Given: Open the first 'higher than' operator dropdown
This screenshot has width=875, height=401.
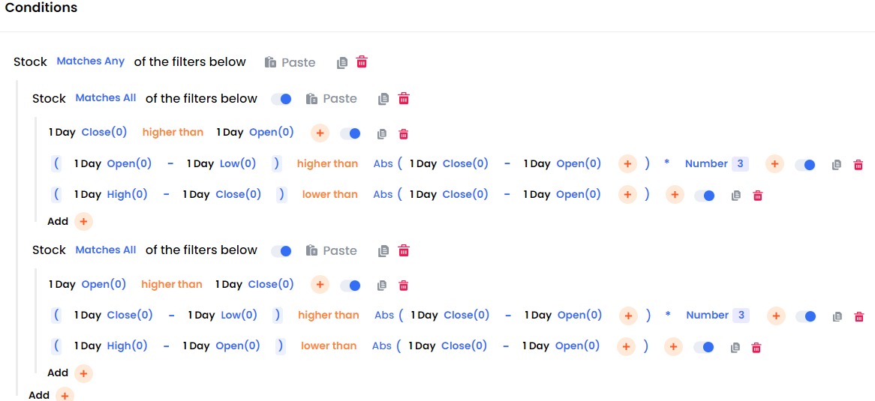Looking at the screenshot, I should [173, 133].
